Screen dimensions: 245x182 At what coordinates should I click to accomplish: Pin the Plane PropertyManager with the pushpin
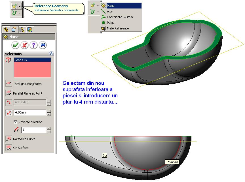[43, 45]
